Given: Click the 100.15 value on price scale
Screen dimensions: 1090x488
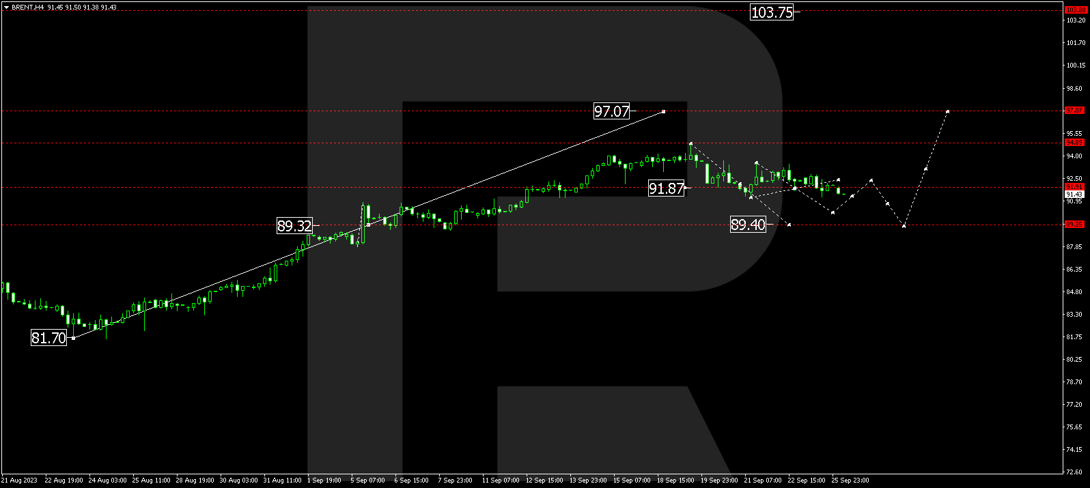Looking at the screenshot, I should coord(1076,66).
